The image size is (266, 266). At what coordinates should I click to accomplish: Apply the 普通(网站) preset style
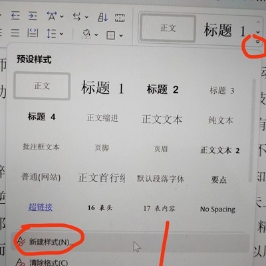point(41,177)
